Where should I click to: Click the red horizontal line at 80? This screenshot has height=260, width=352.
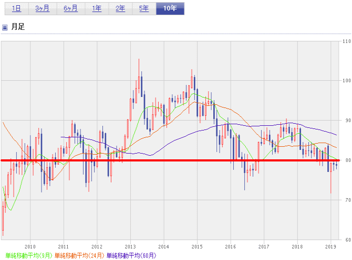click(x=170, y=160)
